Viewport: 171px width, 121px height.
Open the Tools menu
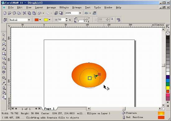97,7
